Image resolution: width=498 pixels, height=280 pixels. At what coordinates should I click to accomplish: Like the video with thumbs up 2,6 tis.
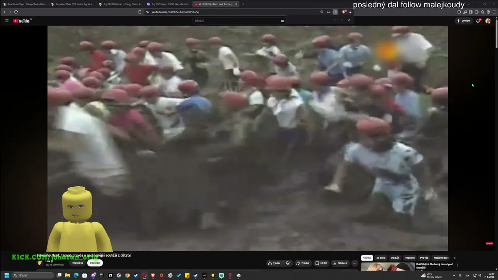[x=274, y=263]
